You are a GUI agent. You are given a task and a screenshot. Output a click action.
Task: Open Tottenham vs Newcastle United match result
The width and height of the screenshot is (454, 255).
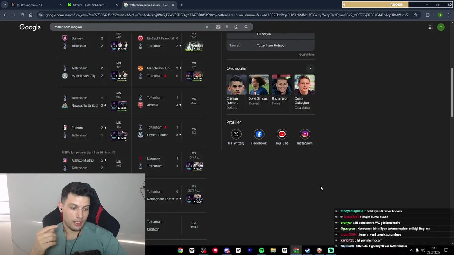(94, 102)
